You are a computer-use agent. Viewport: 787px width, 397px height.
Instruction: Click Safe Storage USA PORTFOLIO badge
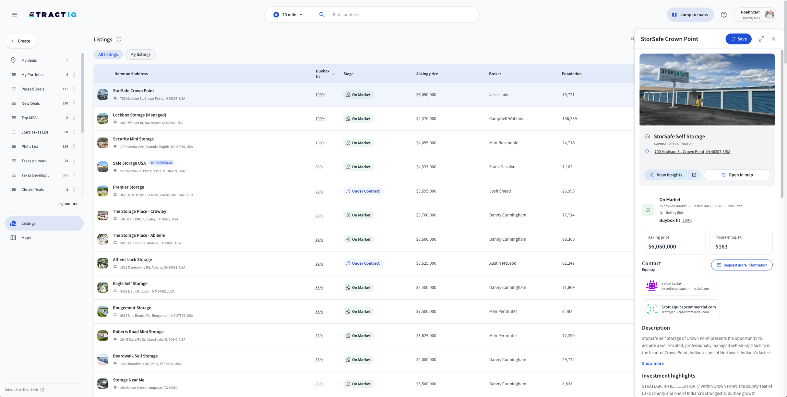click(162, 163)
